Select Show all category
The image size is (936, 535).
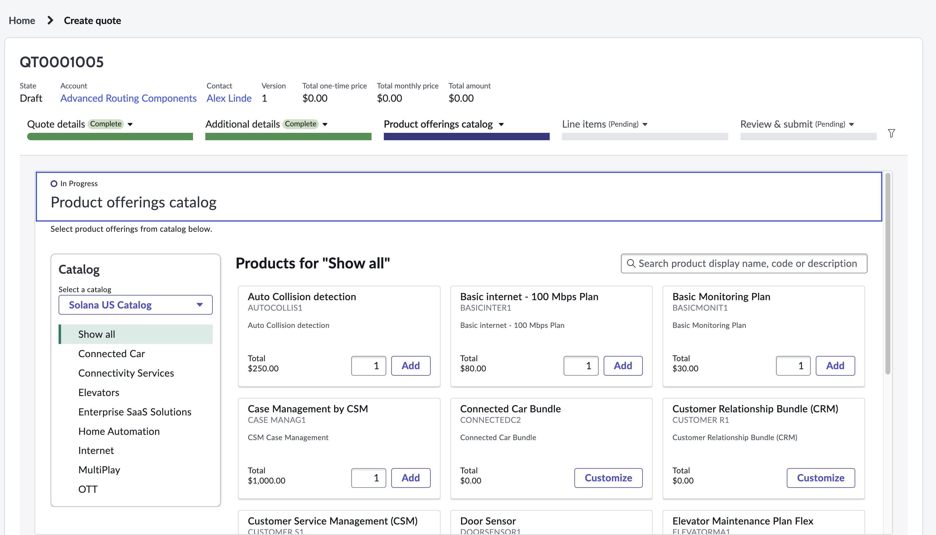pos(136,334)
